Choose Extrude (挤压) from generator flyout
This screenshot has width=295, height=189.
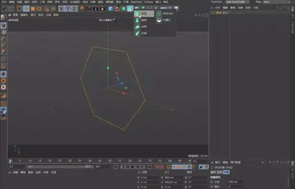tap(144, 13)
